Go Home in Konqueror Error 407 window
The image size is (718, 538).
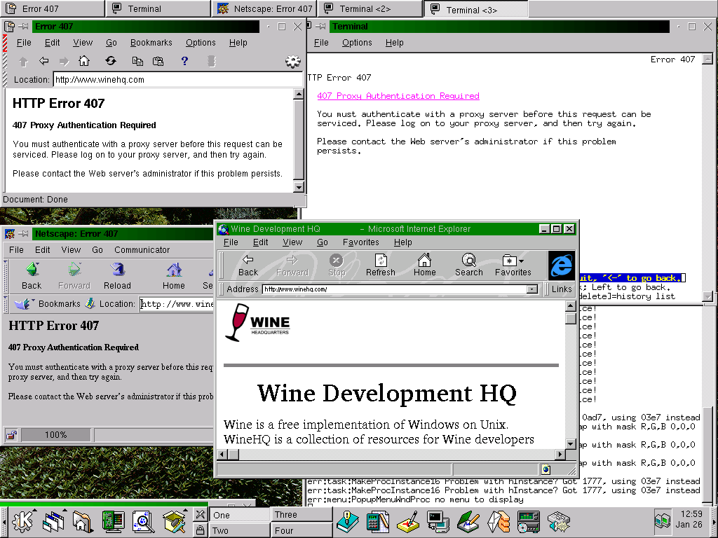click(x=84, y=61)
